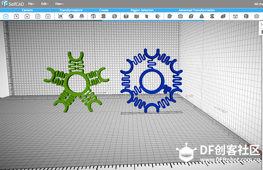The height and width of the screenshot is (170, 263).
Task: Click the camera icon with a pointer arrow
Action: pos(16,16)
